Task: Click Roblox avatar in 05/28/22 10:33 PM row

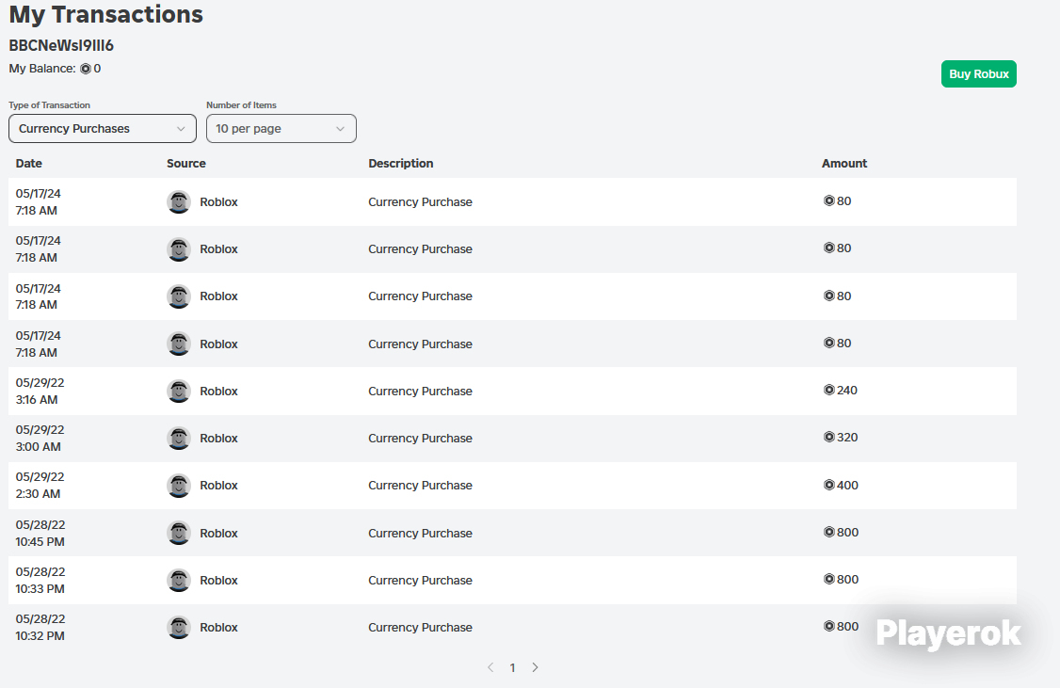Action: coord(179,580)
